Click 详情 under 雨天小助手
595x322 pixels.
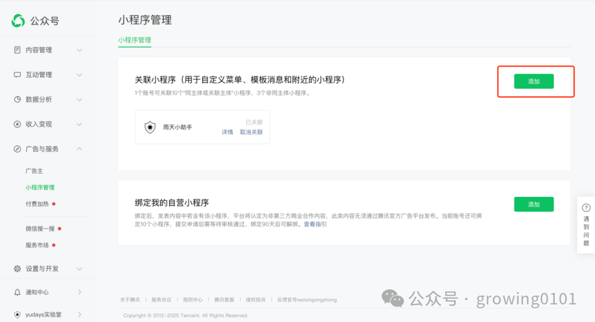pos(227,132)
